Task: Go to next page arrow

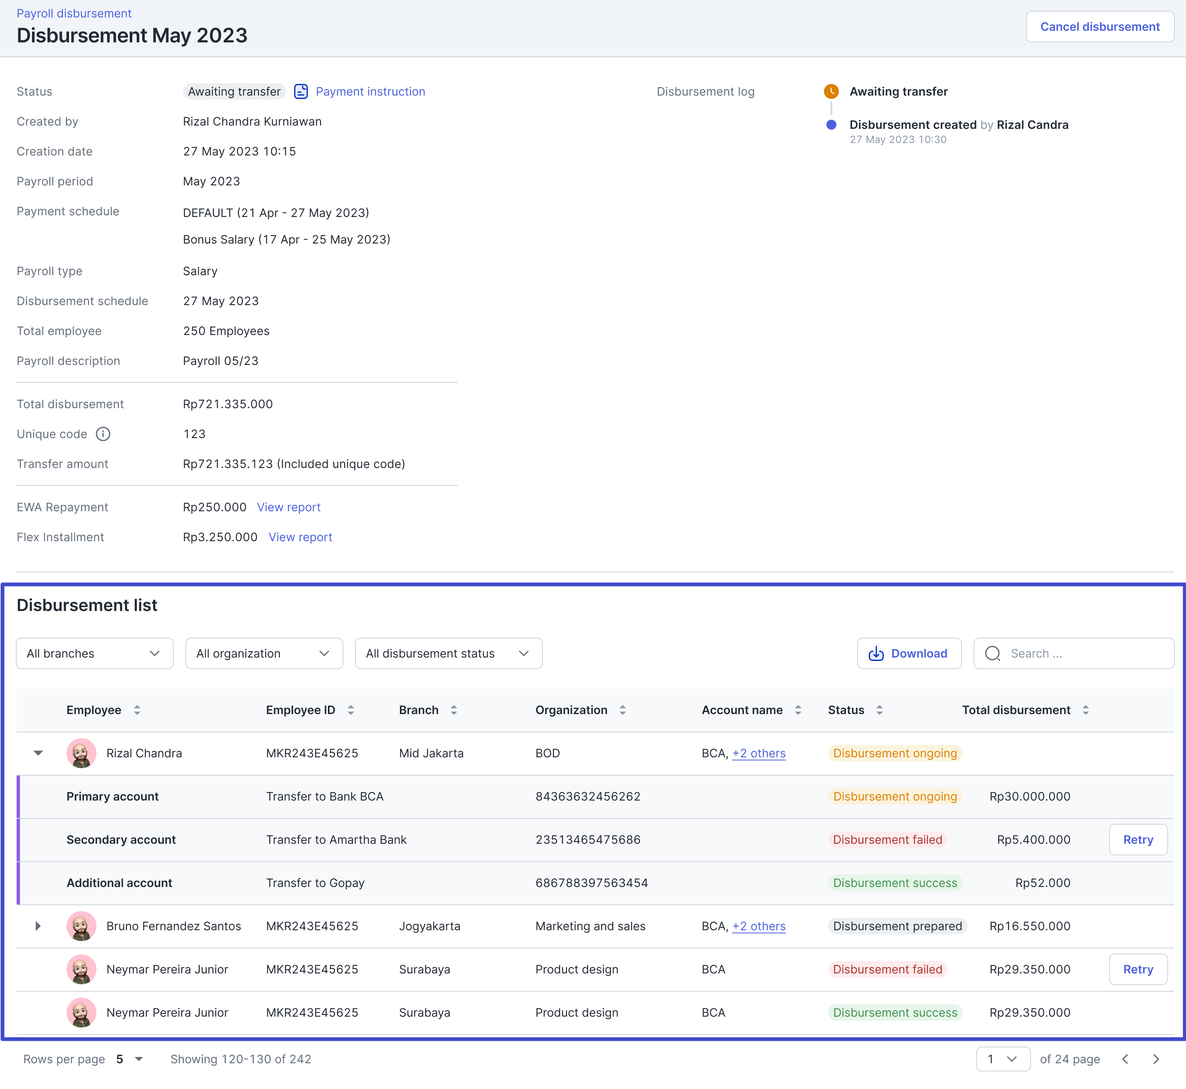Action: point(1156,1059)
